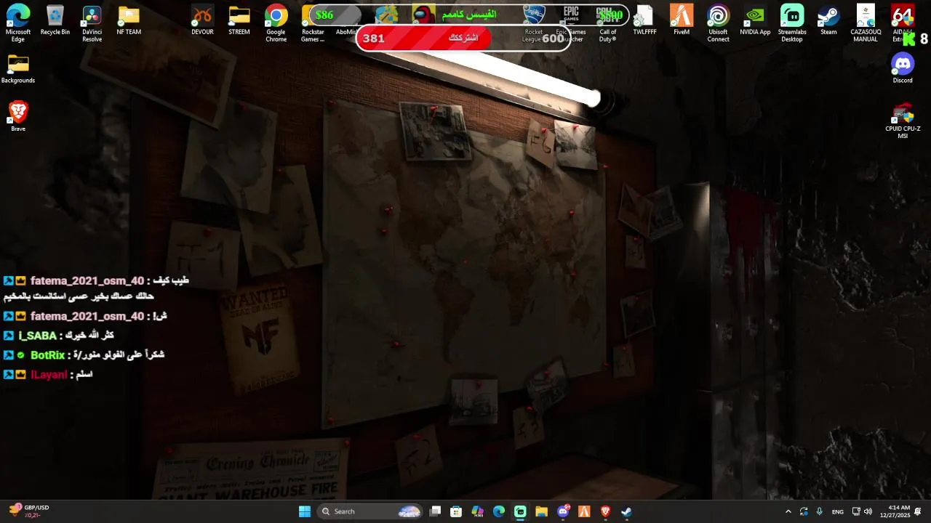Click the sync tray icon
Screen dimensions: 931x523
(804, 511)
